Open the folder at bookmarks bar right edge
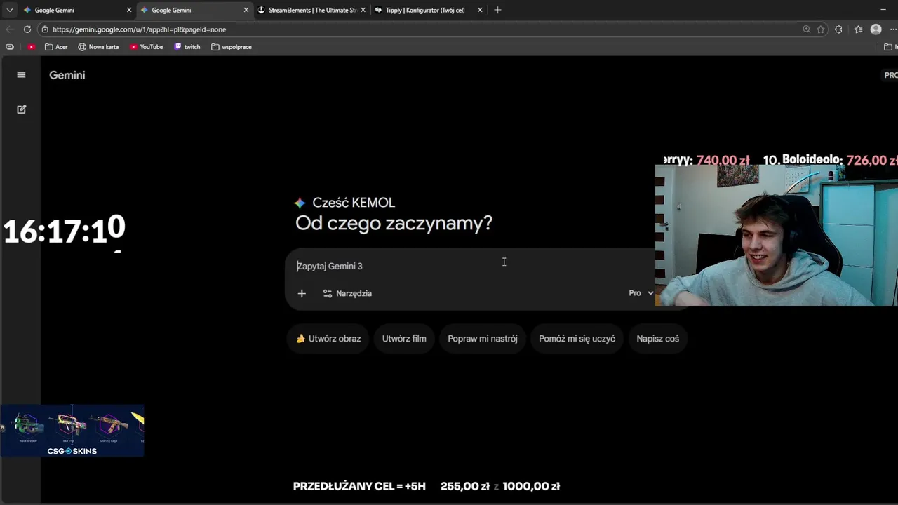The height and width of the screenshot is (505, 898). pos(888,47)
